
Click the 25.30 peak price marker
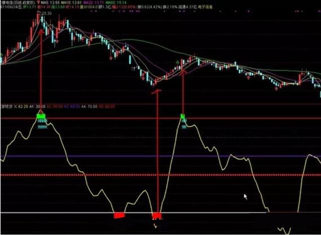(47, 13)
